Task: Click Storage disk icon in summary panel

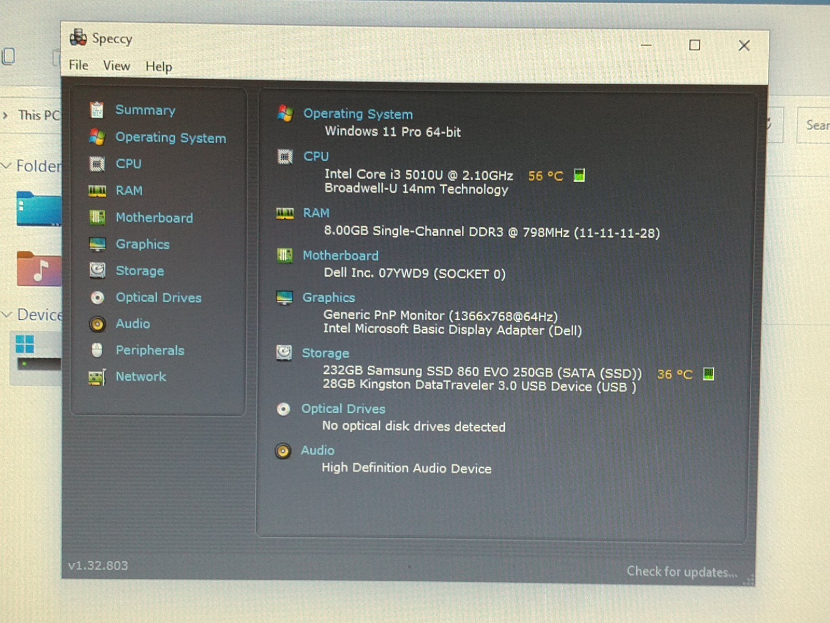Action: coord(284,353)
